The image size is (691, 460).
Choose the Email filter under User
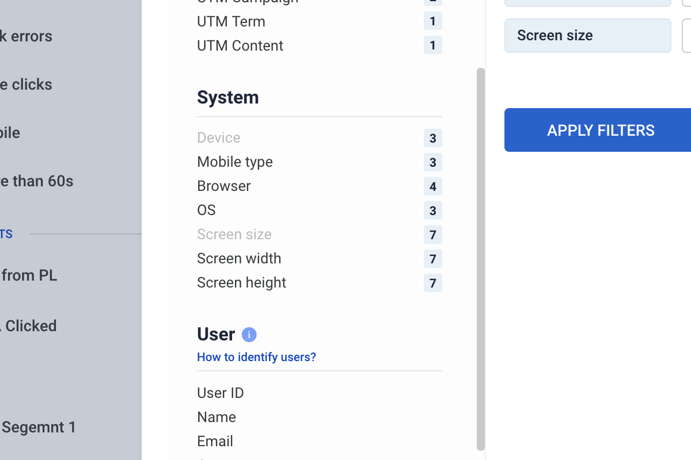[x=215, y=442]
